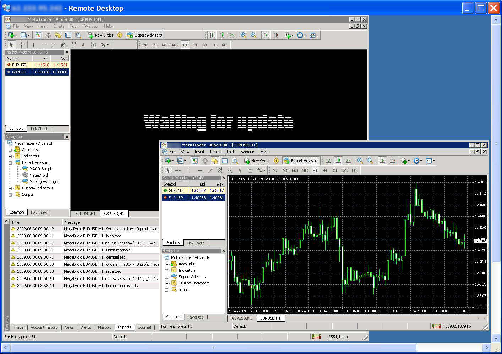Open Insert menu in front MetaTrader window
502x354 pixels.
coord(200,152)
